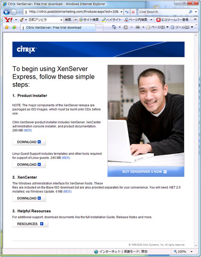Screen dimensions: 201x257
Task: Click the RESOURCES button
Action: [30, 224]
